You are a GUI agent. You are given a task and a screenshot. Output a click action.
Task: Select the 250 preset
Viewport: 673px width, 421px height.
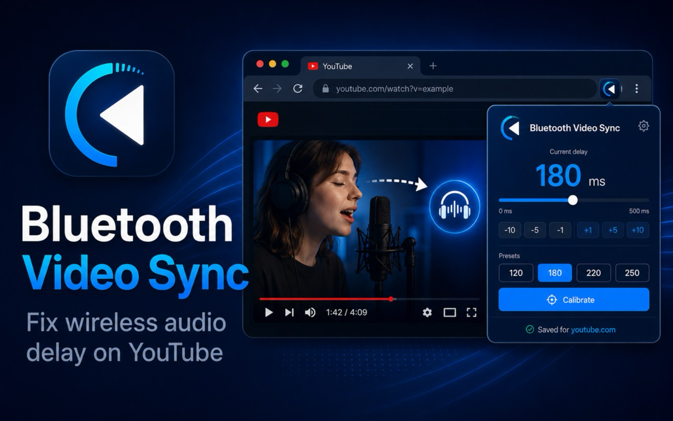click(632, 273)
